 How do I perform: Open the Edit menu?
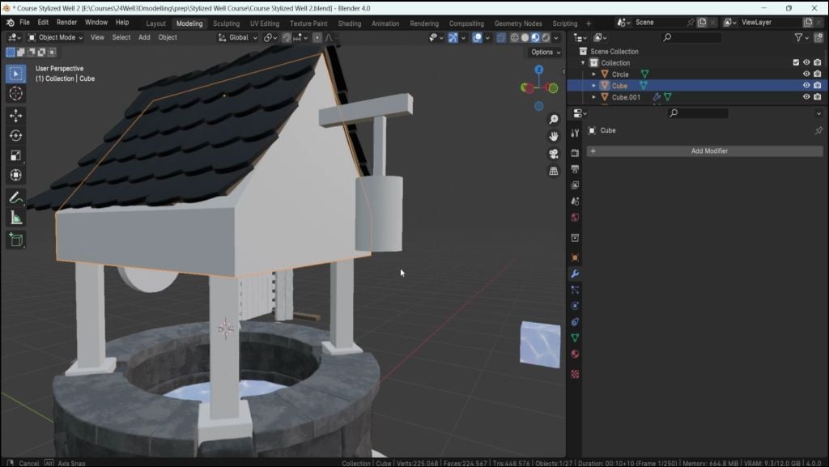pos(43,22)
